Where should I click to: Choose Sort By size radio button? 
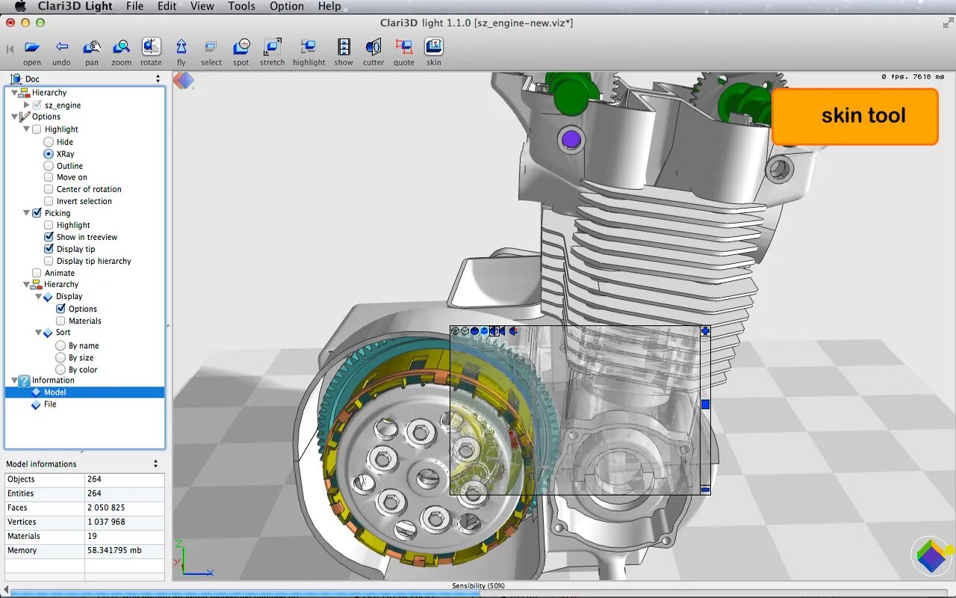coord(60,357)
